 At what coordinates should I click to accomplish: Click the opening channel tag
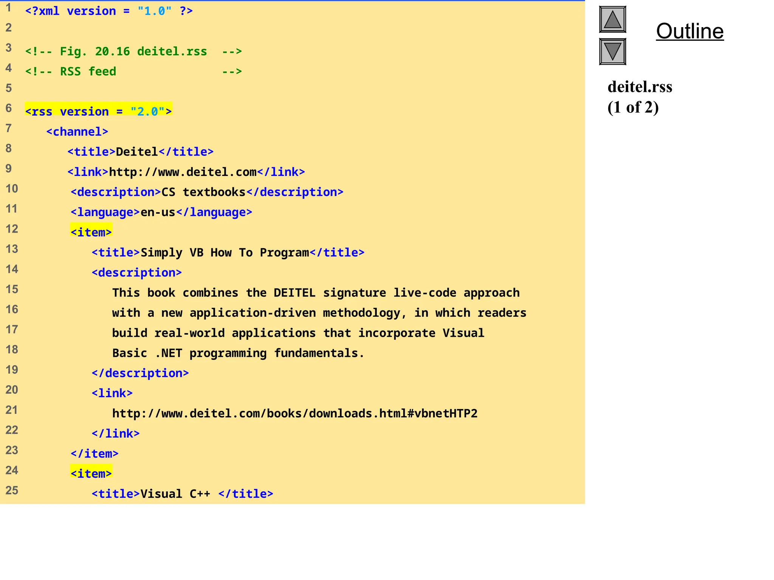click(77, 132)
